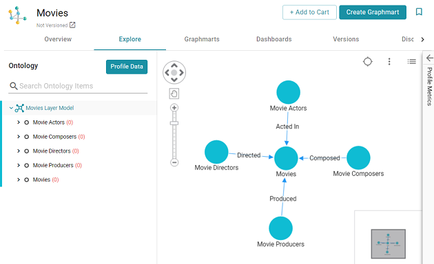Expand the Movie Actors tree item
Image resolution: width=434 pixels, height=264 pixels.
coord(19,122)
